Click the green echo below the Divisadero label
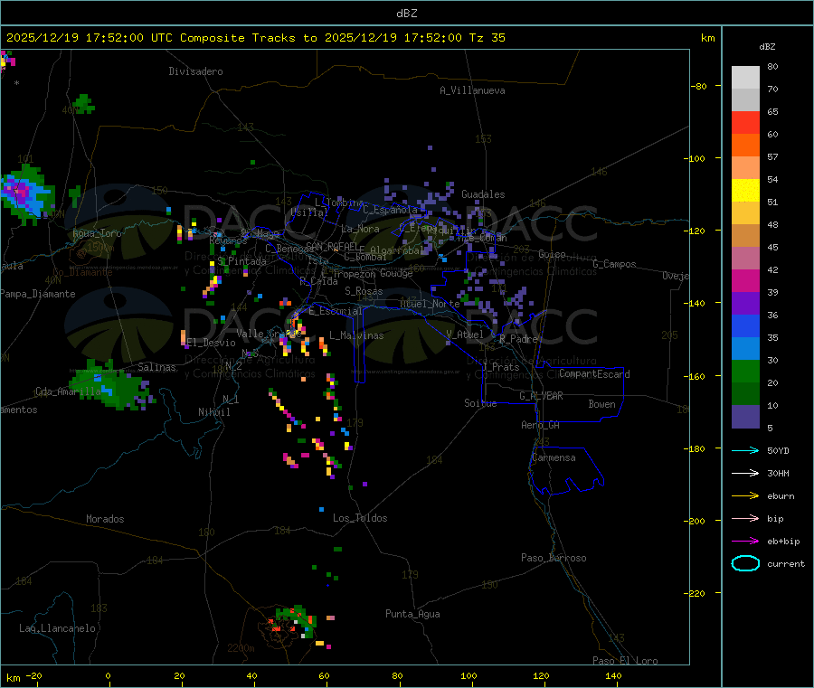The image size is (814, 688). 83,104
